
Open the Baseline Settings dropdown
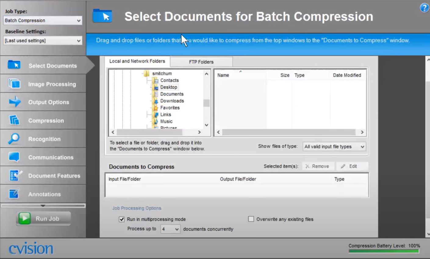click(43, 40)
